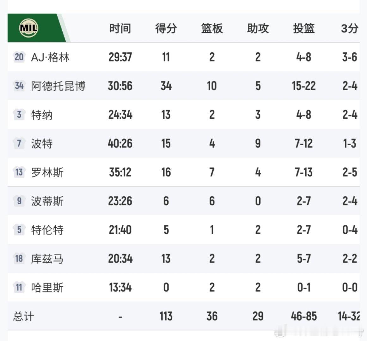Tap jersey number 34 icon for 阿德托昆博
367x341 pixels.
coord(19,86)
